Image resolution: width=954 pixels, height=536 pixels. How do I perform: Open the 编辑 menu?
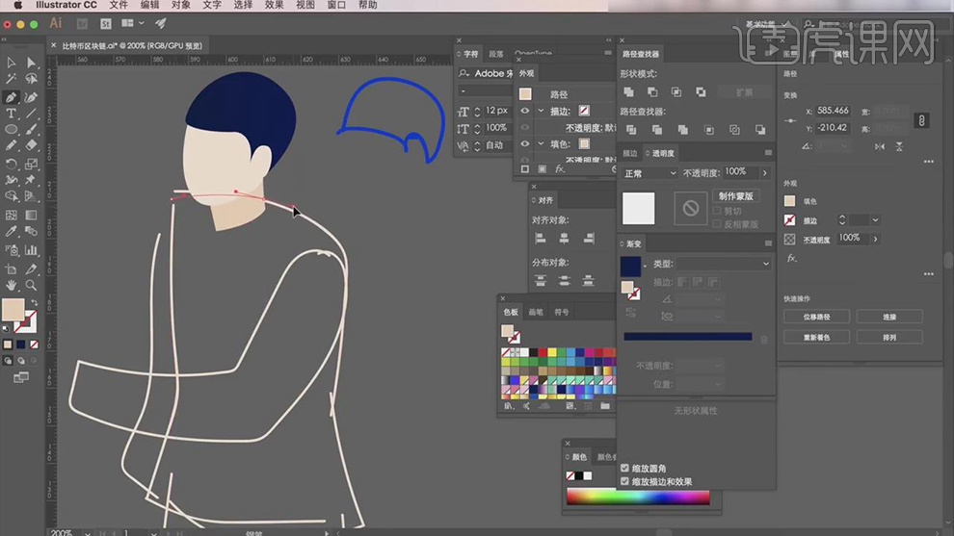click(149, 5)
